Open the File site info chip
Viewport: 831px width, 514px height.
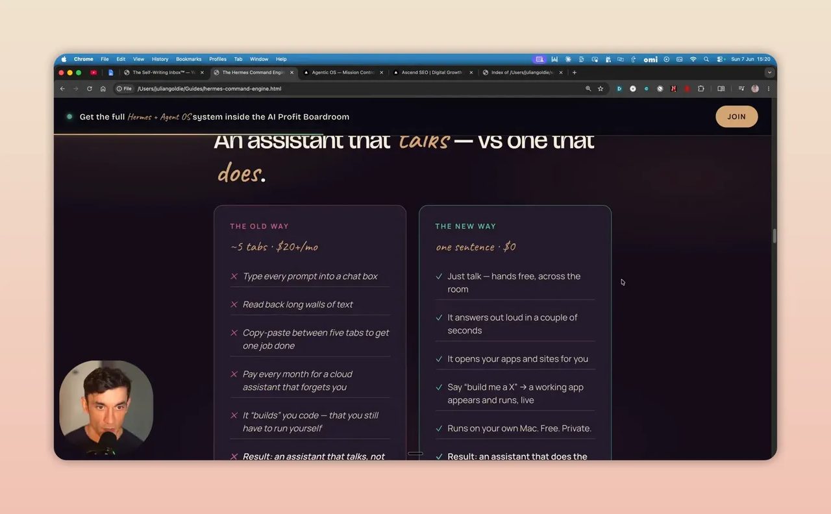point(124,88)
